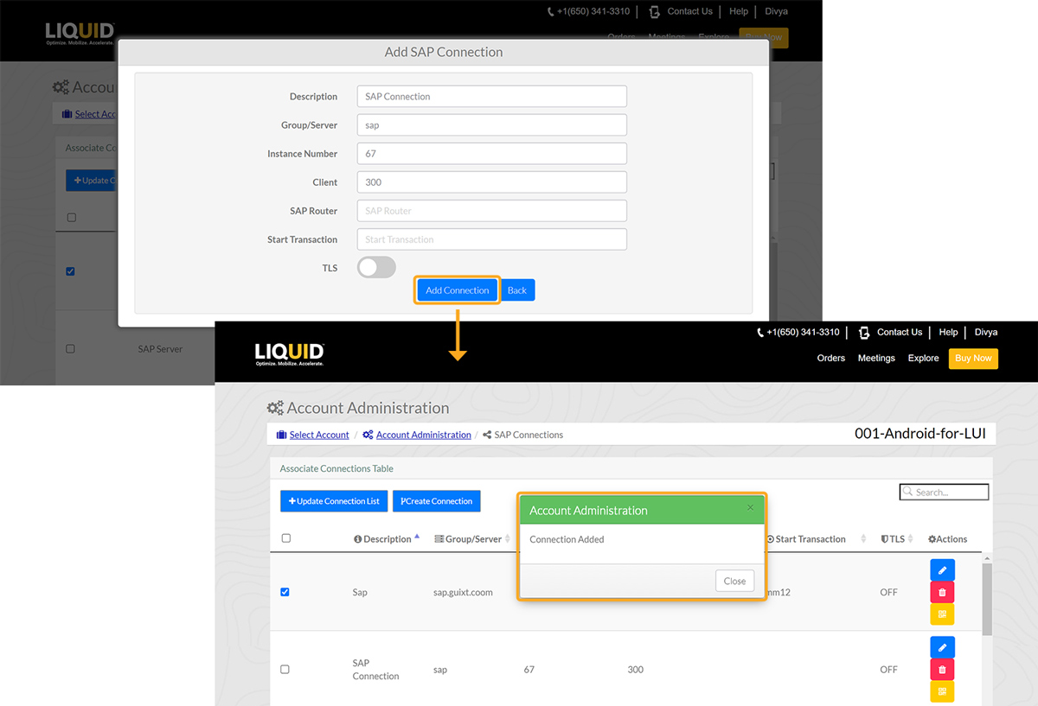The image size is (1038, 706).
Task: Click Actions column header
Action: point(947,538)
